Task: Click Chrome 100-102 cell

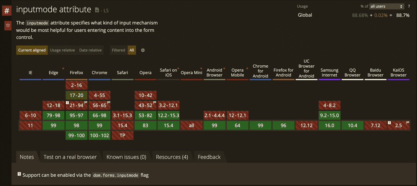Action: click(x=100, y=135)
